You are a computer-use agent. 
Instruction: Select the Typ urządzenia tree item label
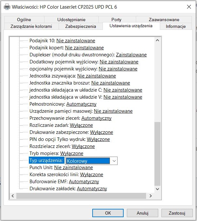coord(46,160)
